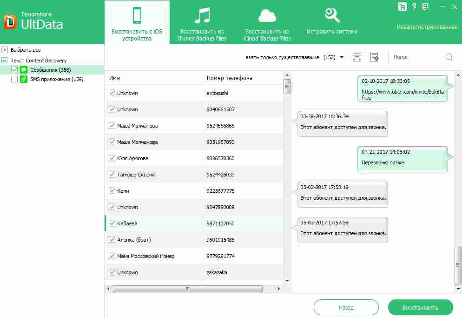The height and width of the screenshot is (318, 462).
Task: Switch to Recover from iOS device tab
Action: pyautogui.click(x=137, y=23)
